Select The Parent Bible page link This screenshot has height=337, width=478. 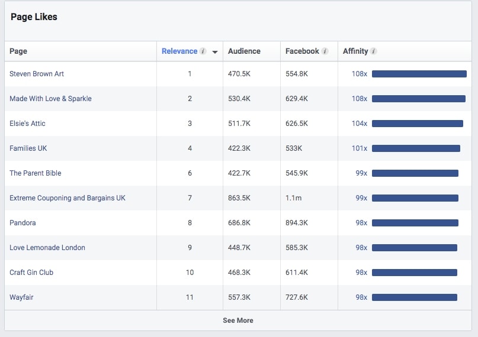(36, 173)
